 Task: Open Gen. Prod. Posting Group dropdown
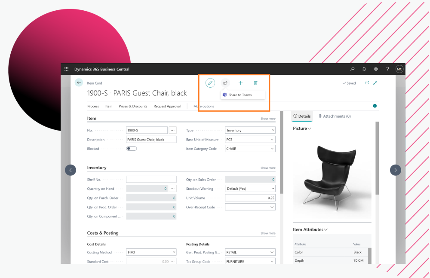tap(250, 252)
